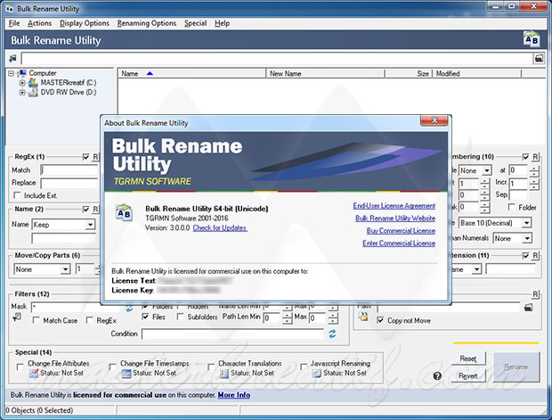Open the Base 10 (Decimal) dropdown

495,223
